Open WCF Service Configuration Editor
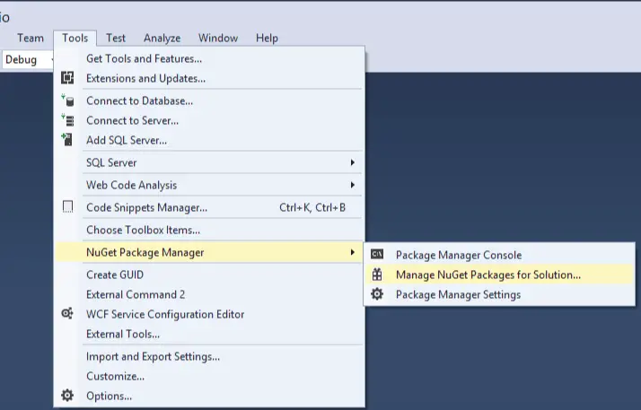 [209, 314]
